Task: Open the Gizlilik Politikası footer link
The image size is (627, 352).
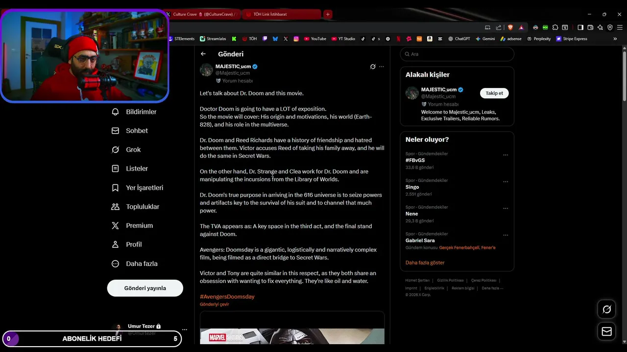Action: [450, 281]
